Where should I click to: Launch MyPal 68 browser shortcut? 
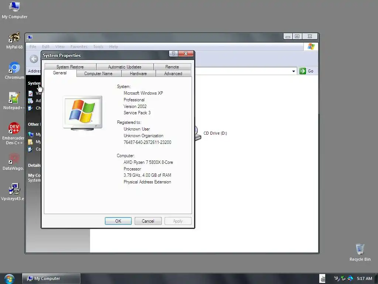pyautogui.click(x=14, y=41)
